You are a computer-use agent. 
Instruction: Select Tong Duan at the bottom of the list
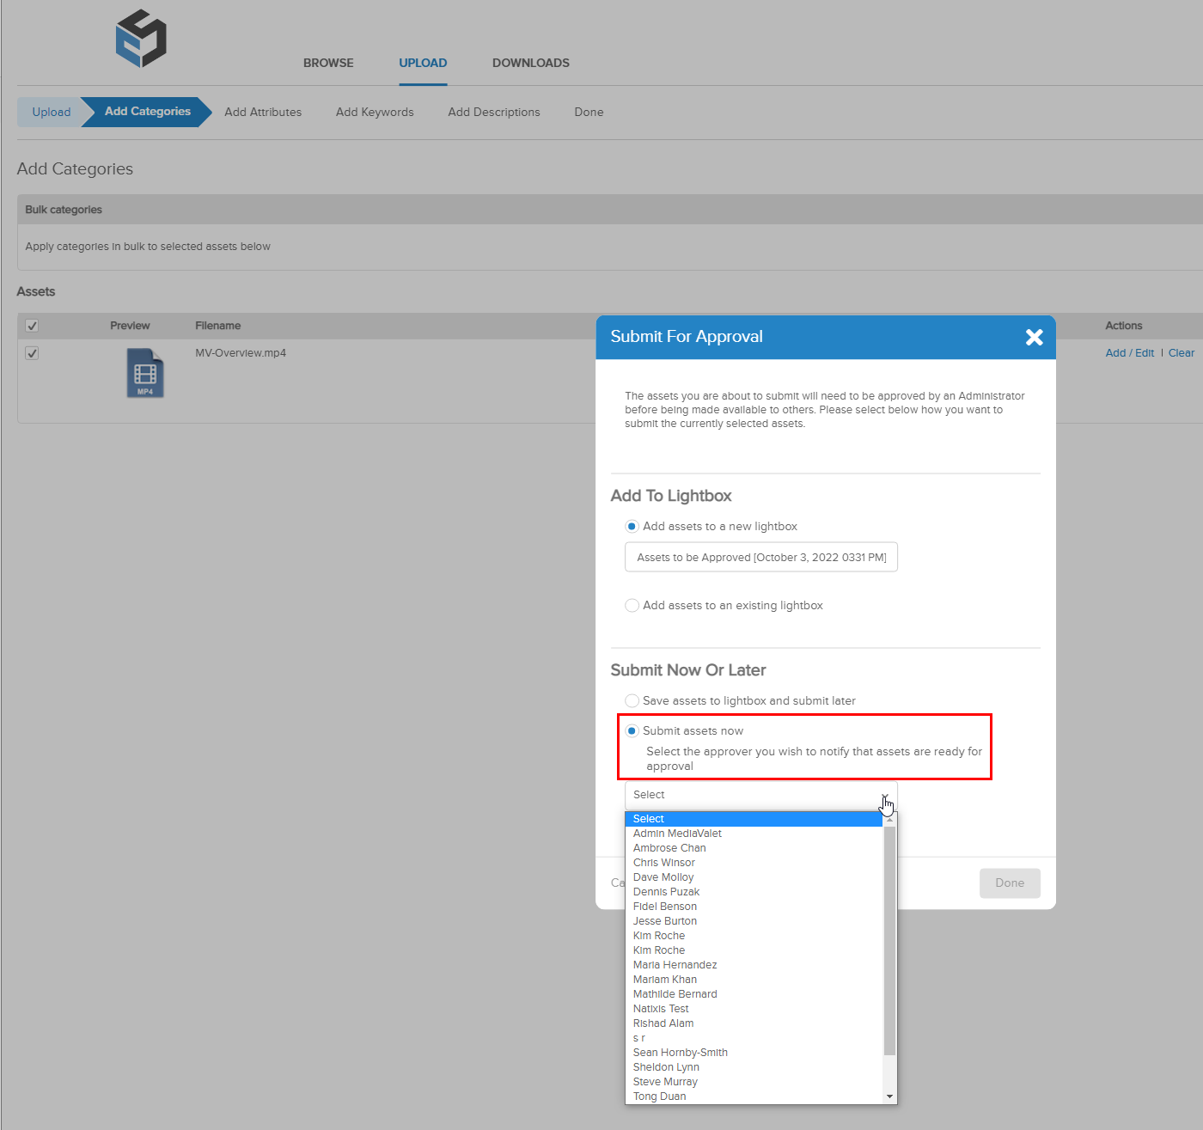point(660,1096)
